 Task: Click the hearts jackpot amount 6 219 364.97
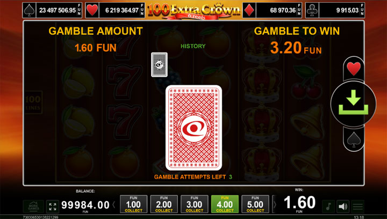[122, 10]
